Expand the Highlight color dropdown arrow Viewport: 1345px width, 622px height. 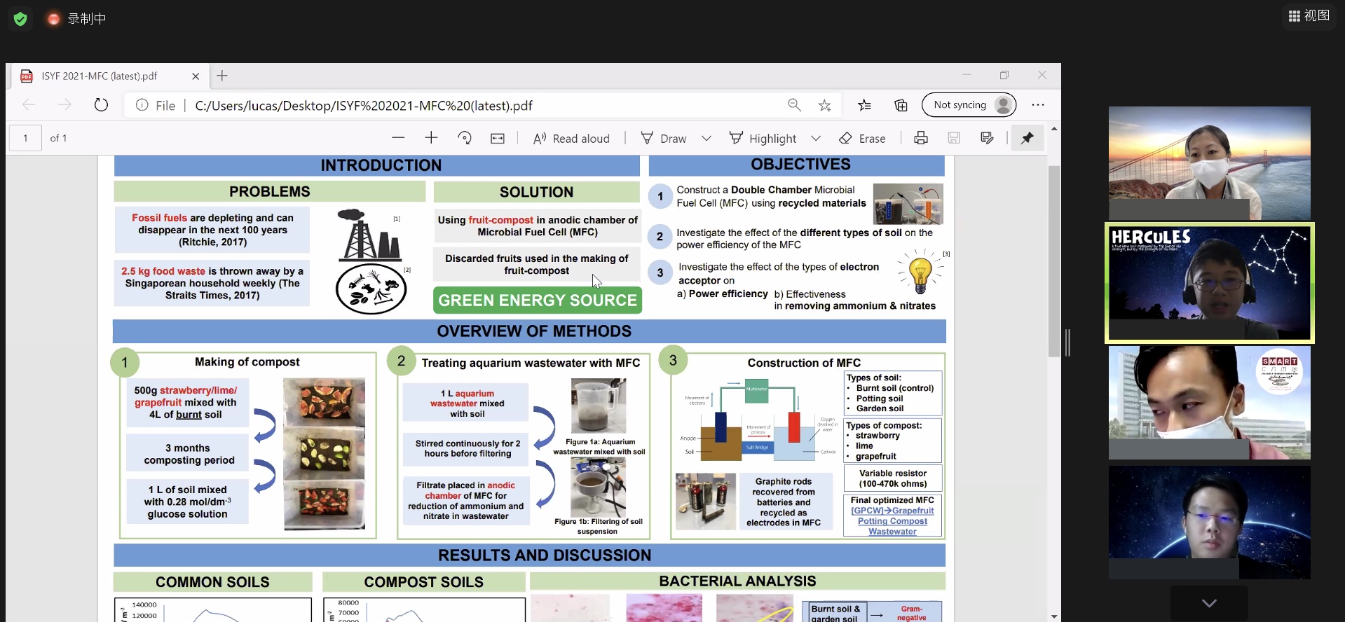pyautogui.click(x=816, y=138)
